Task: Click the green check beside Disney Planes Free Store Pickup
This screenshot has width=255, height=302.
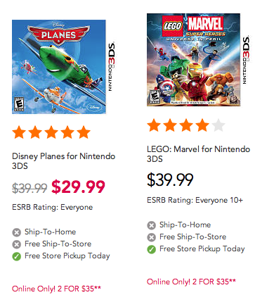Action: click(x=16, y=256)
